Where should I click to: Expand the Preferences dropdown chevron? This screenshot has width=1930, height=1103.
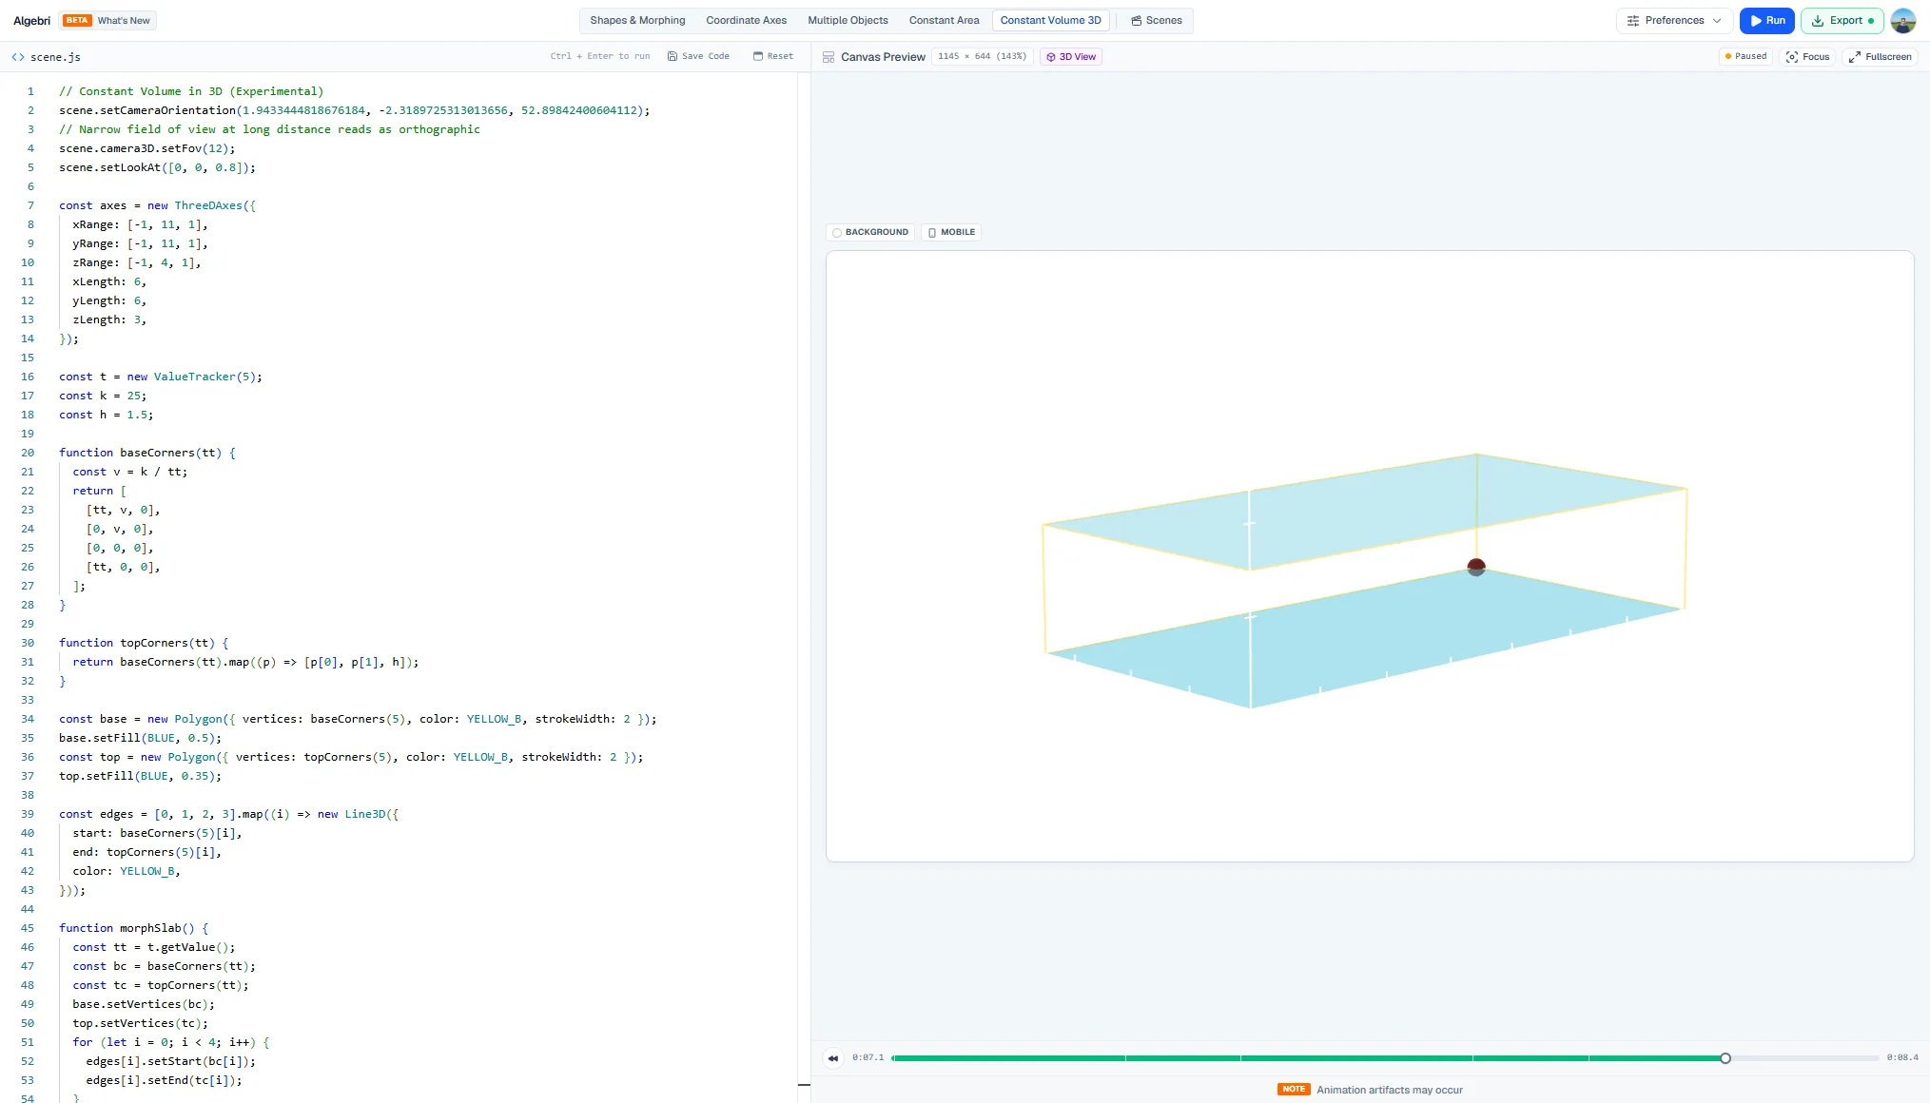tap(1717, 21)
